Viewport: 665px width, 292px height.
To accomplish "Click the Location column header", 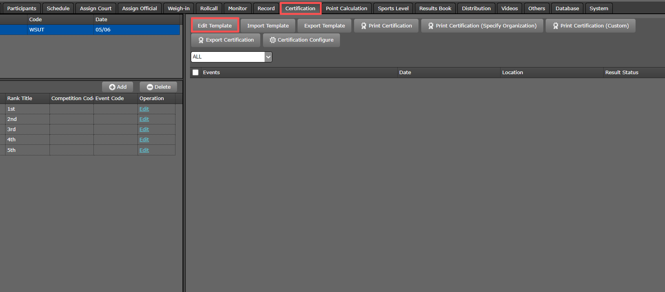I will click(552, 73).
